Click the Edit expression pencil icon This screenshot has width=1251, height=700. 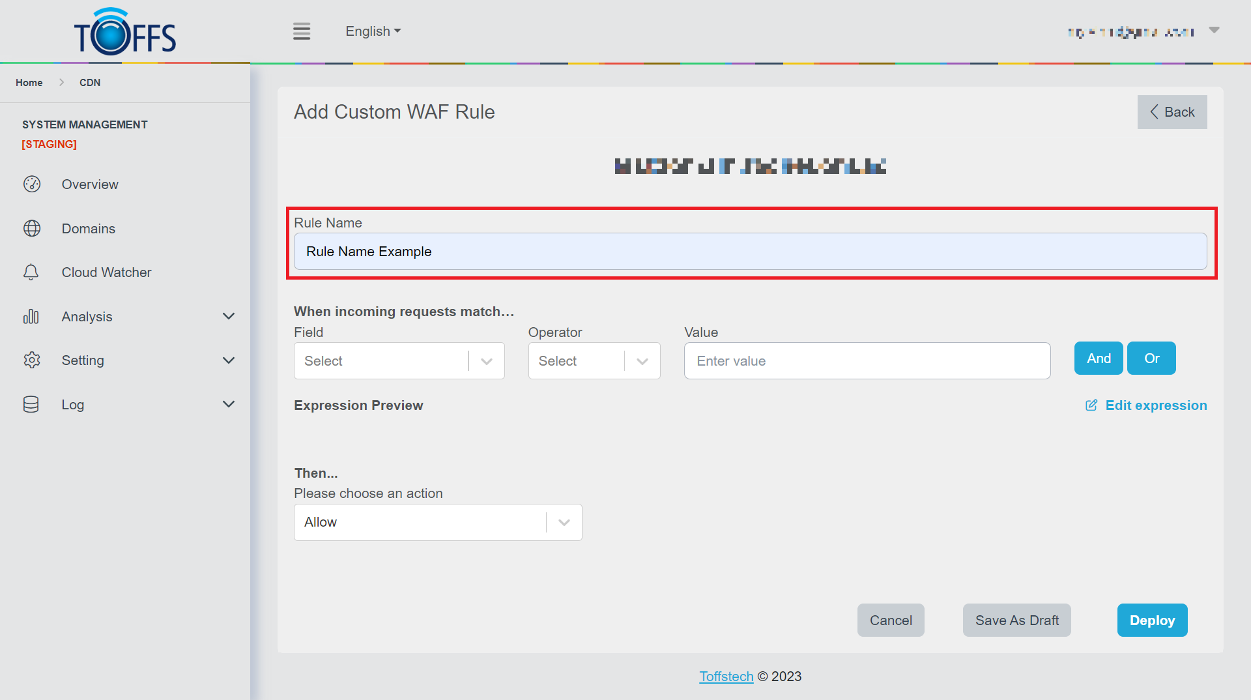coord(1091,405)
